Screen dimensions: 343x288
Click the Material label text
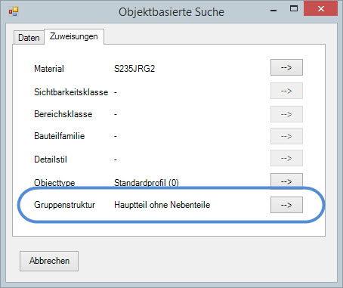point(49,69)
